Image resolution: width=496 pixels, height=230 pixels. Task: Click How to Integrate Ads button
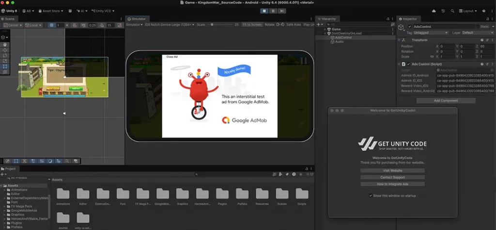point(392,184)
